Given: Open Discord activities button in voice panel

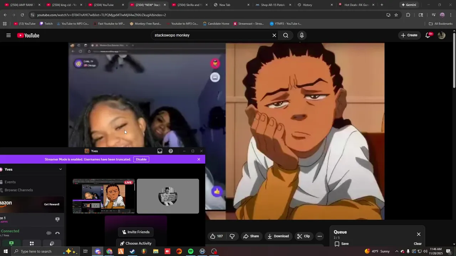Looking at the screenshot, I should (x=32, y=243).
